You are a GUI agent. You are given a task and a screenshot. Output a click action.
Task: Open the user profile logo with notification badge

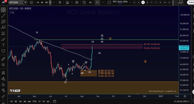(x=4, y=2)
